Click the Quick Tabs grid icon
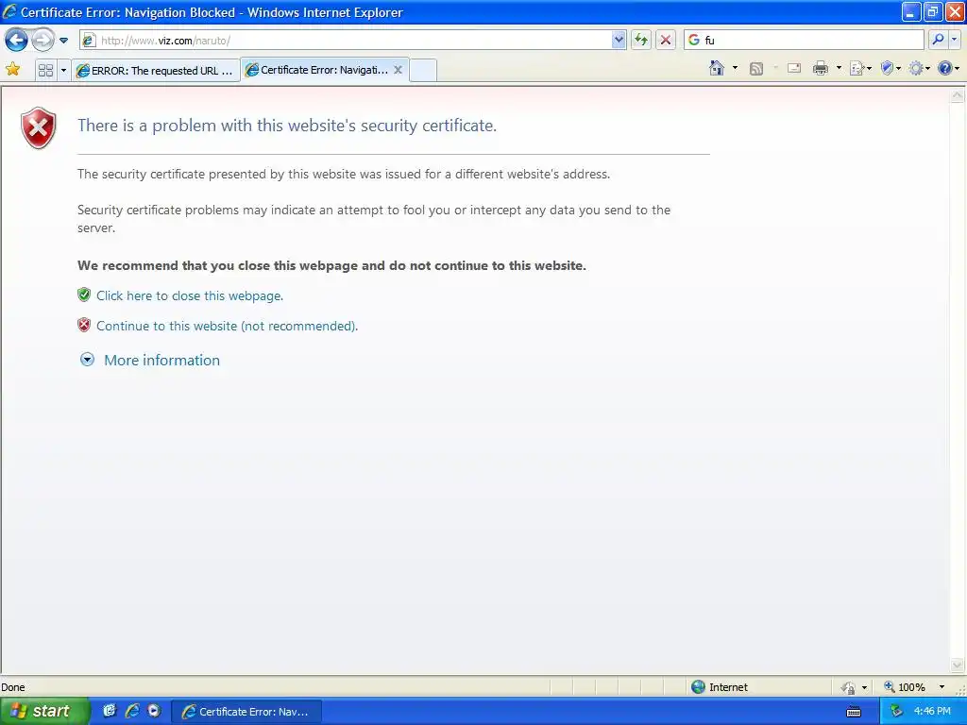Screen dimensions: 967x725 click(x=45, y=70)
